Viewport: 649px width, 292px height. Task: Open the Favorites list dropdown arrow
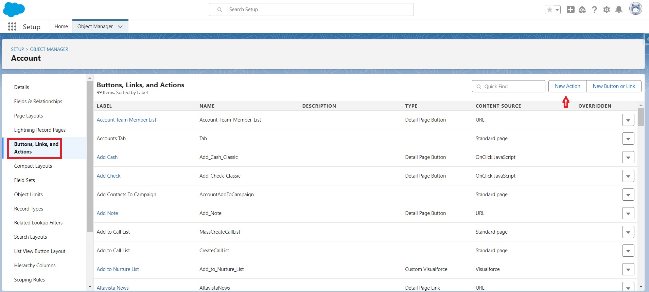tap(557, 10)
